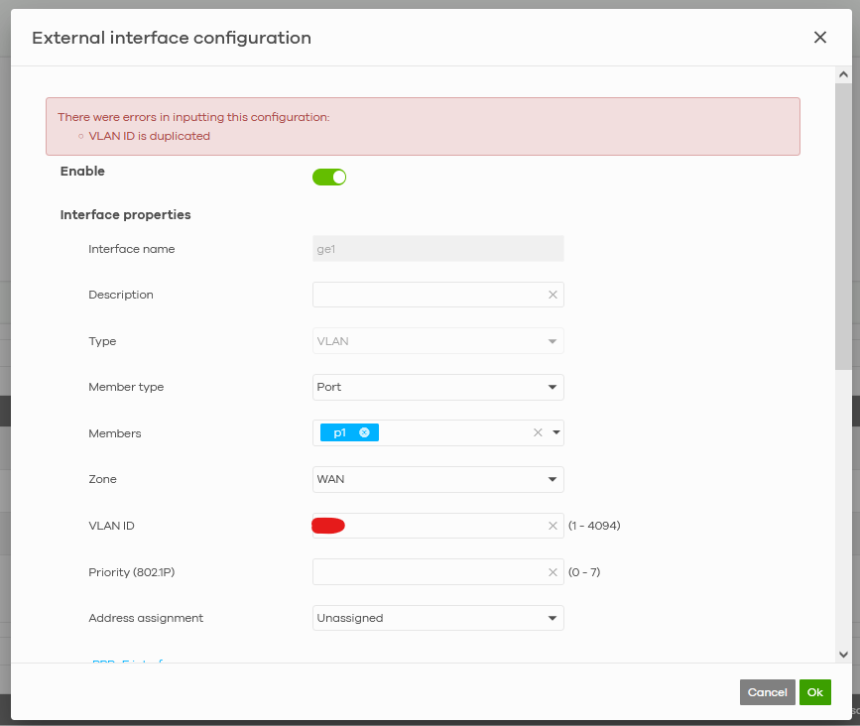Open the Address assignment dropdown

(437, 618)
